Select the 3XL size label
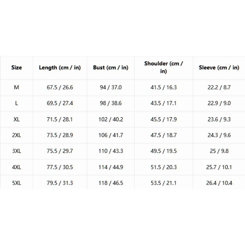Screen dimensions: 245x245 click(17, 151)
